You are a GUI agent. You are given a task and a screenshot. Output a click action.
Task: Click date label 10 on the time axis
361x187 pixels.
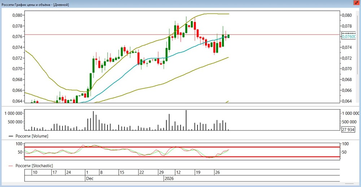coord(35,172)
